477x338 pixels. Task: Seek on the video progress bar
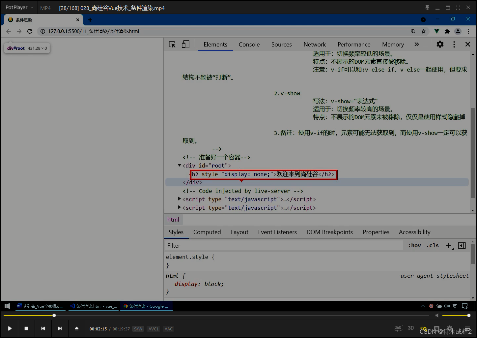click(x=216, y=316)
